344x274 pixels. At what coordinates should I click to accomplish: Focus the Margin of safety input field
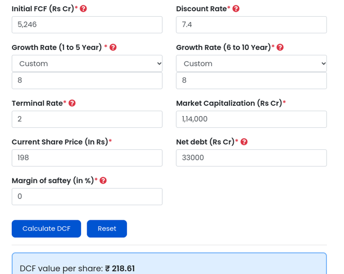pyautogui.click(x=87, y=197)
